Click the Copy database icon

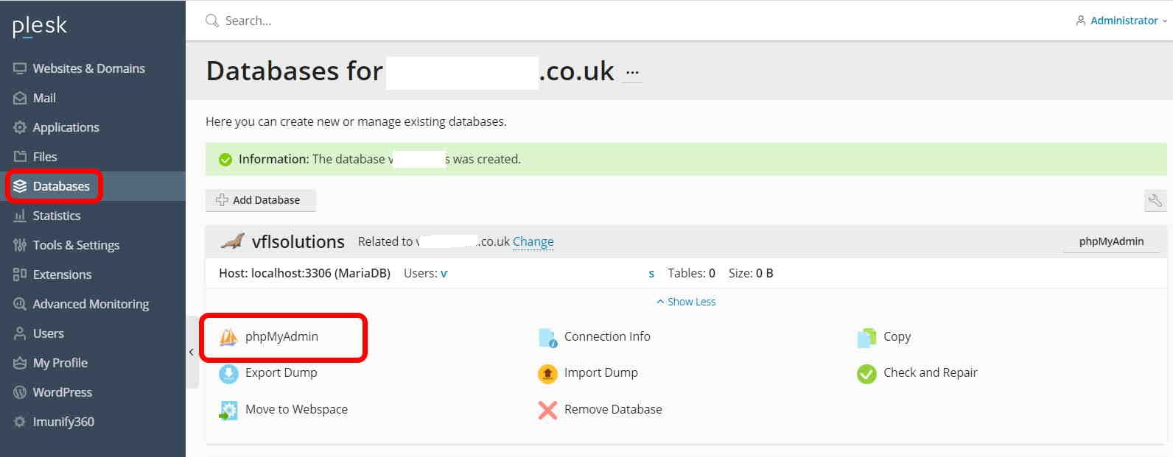pyautogui.click(x=866, y=338)
